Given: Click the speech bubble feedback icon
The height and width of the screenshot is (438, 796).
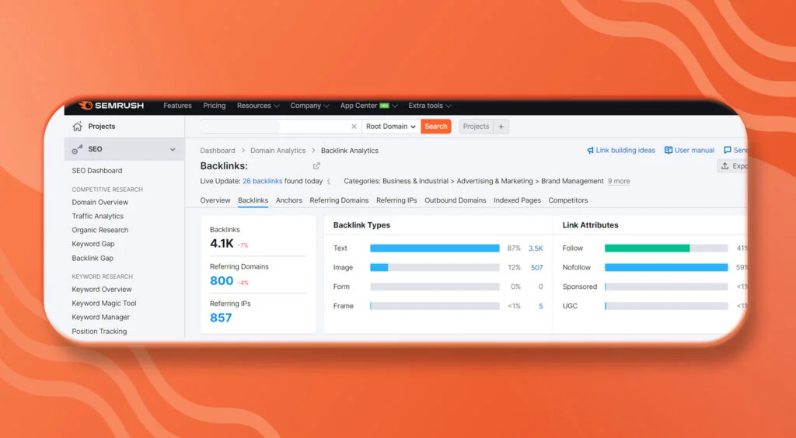Looking at the screenshot, I should pos(727,150).
